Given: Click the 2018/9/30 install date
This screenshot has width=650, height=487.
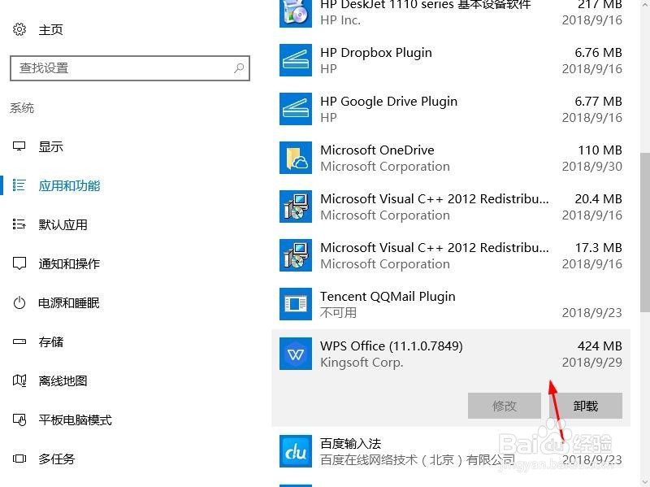Looking at the screenshot, I should click(592, 167).
